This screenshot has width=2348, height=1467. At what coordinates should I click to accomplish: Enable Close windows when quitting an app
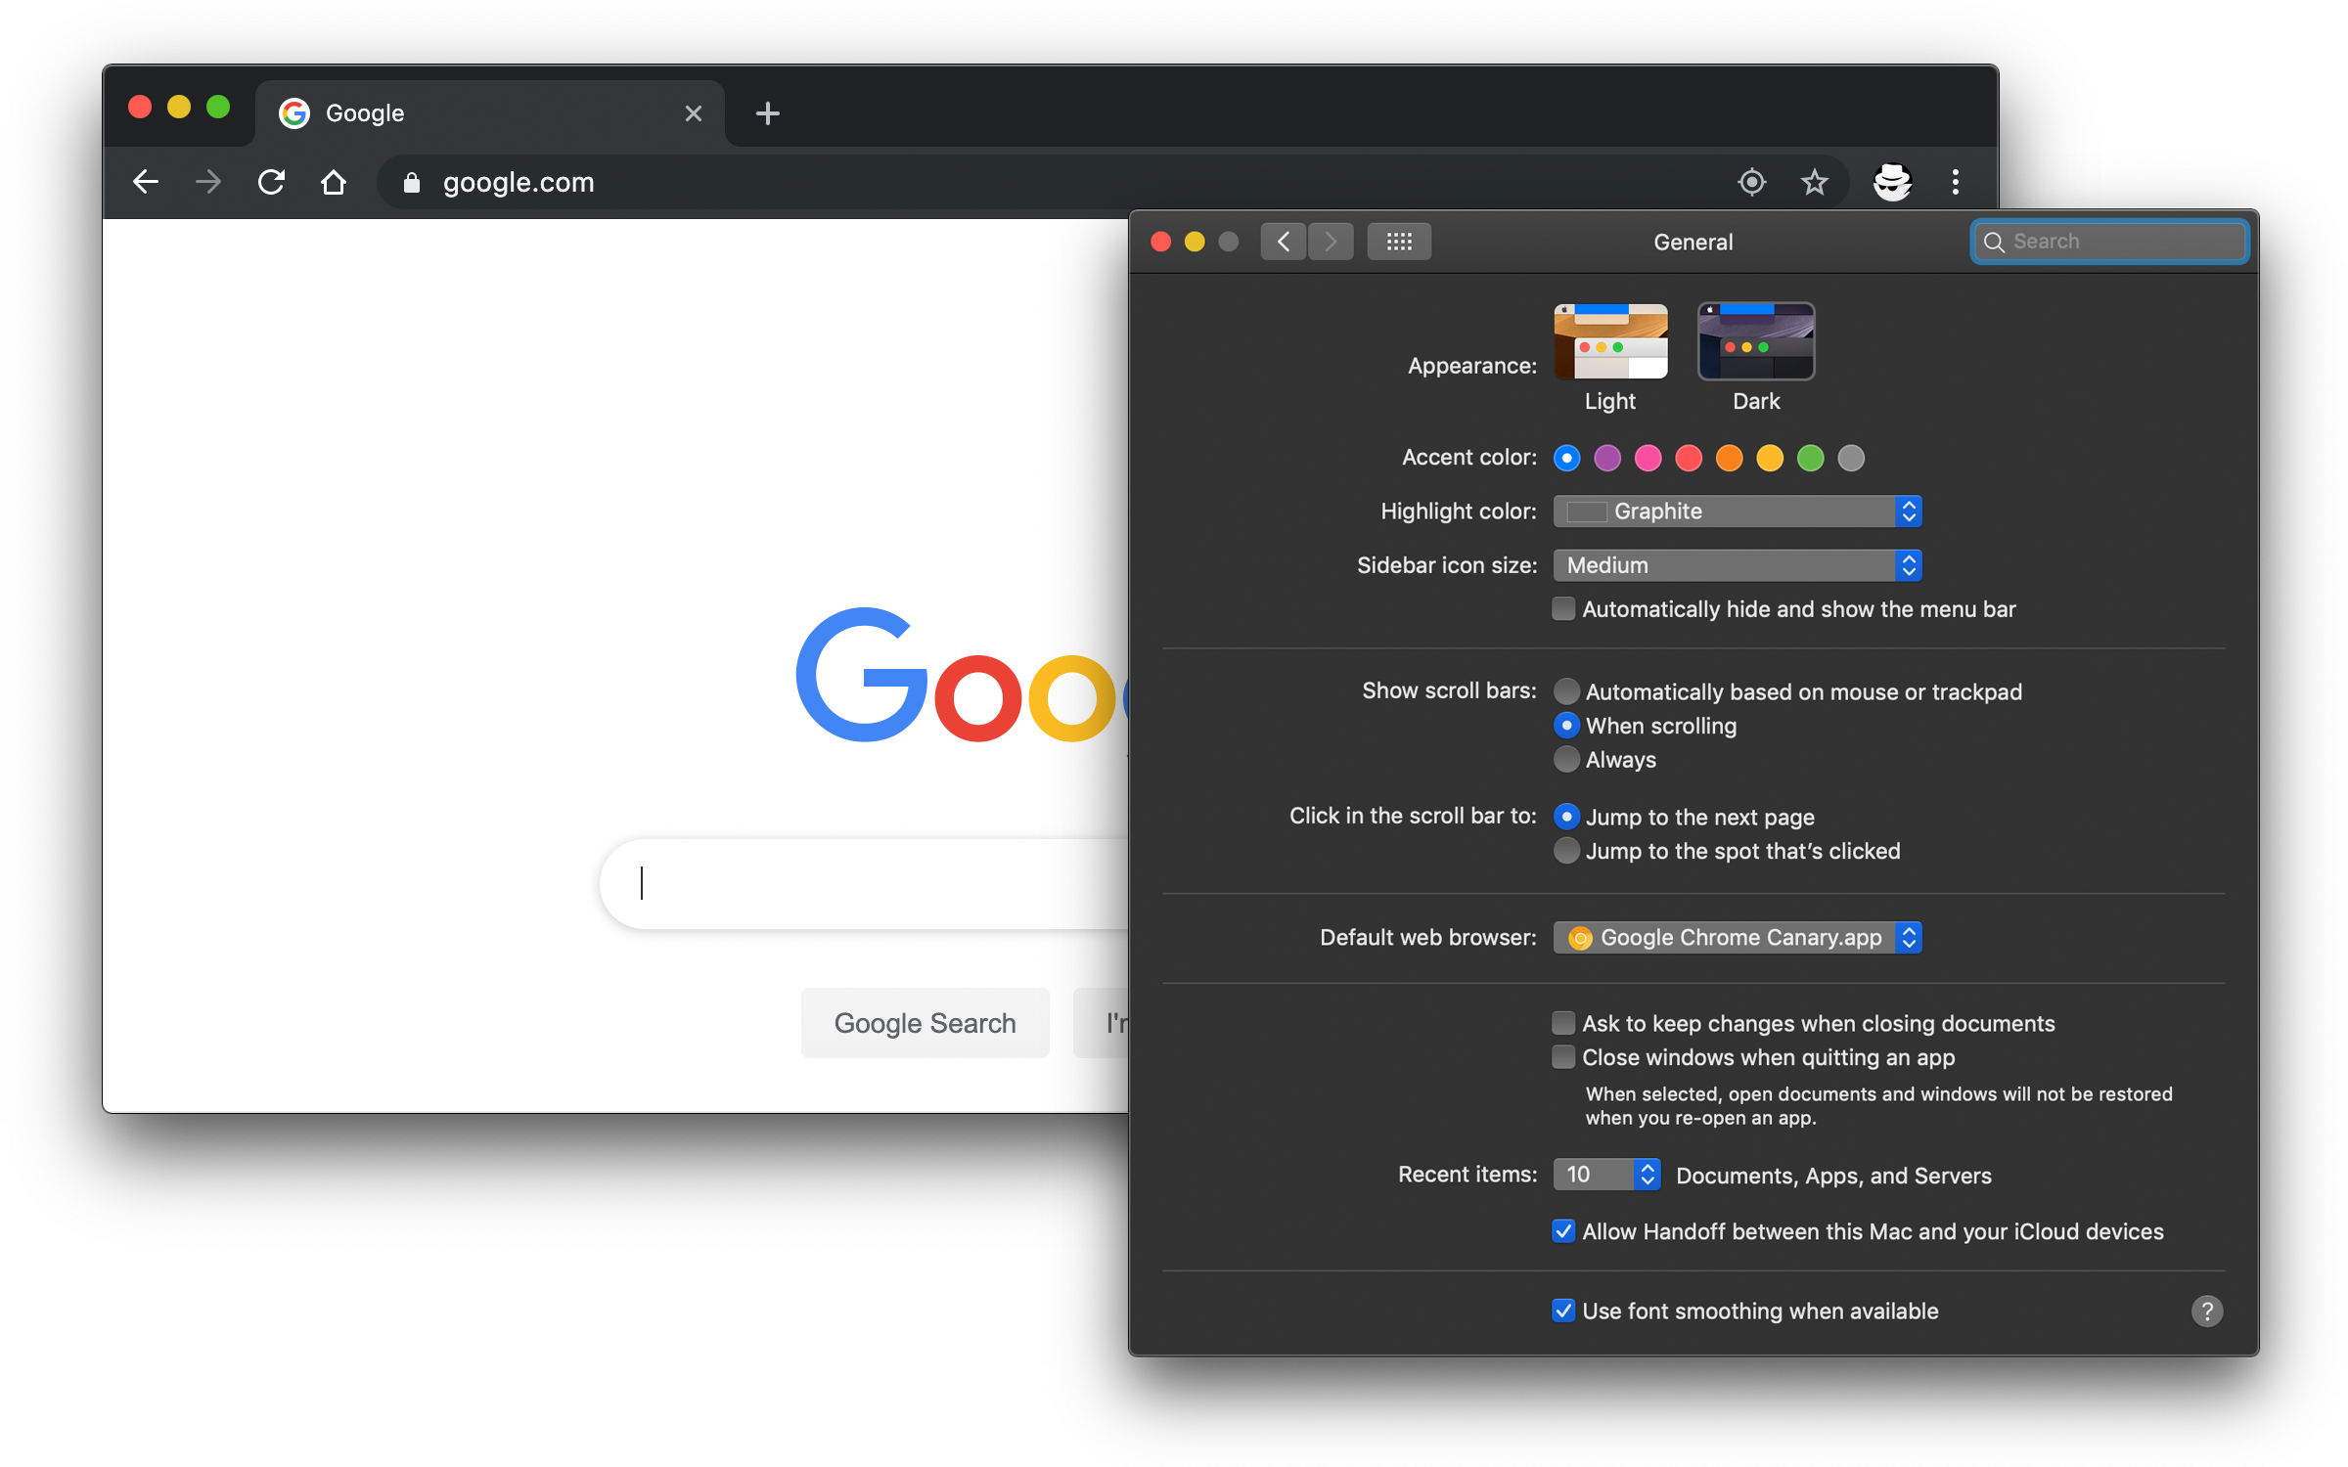pos(1563,1057)
